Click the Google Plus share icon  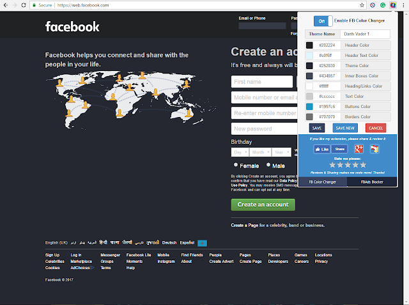pyautogui.click(x=359, y=149)
